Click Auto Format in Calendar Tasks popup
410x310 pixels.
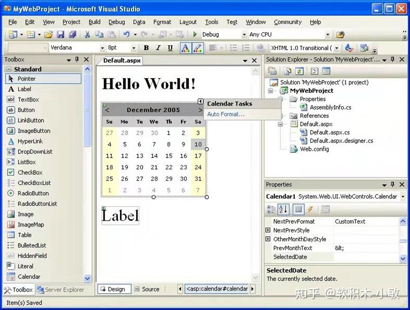pyautogui.click(x=226, y=114)
